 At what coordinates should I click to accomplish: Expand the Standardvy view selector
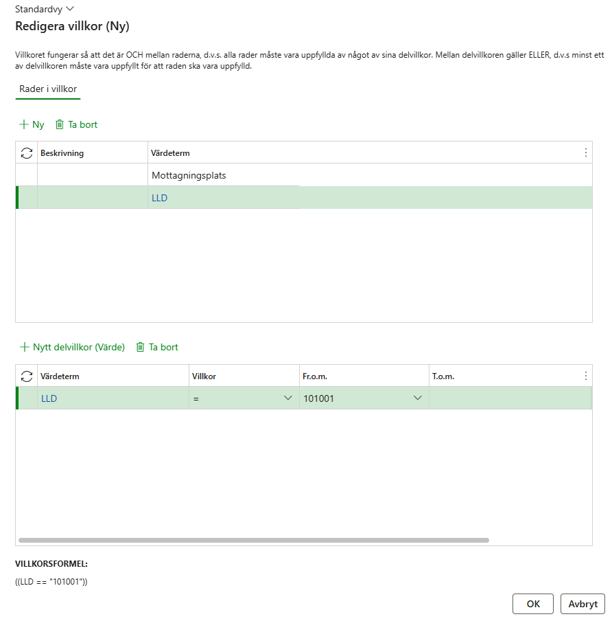coord(45,9)
